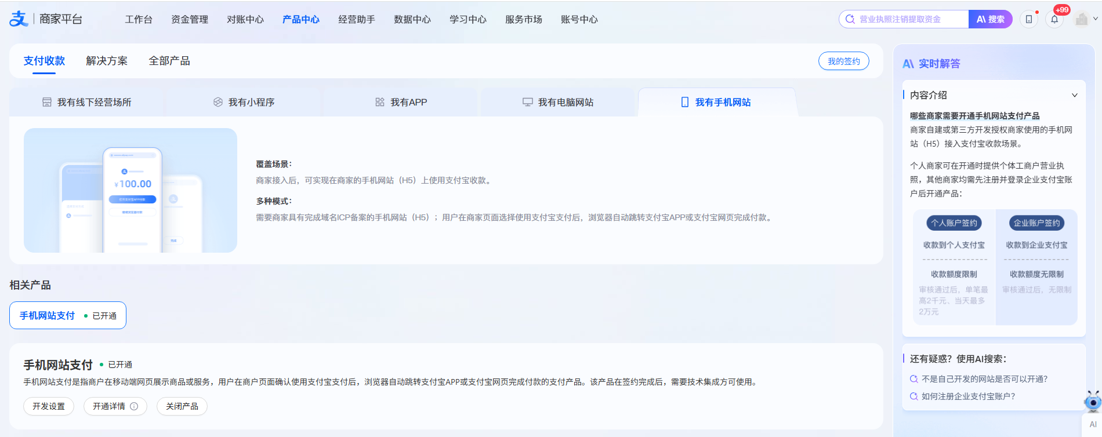
Task: Go to 服务市场 in the top navigation
Action: coord(524,19)
